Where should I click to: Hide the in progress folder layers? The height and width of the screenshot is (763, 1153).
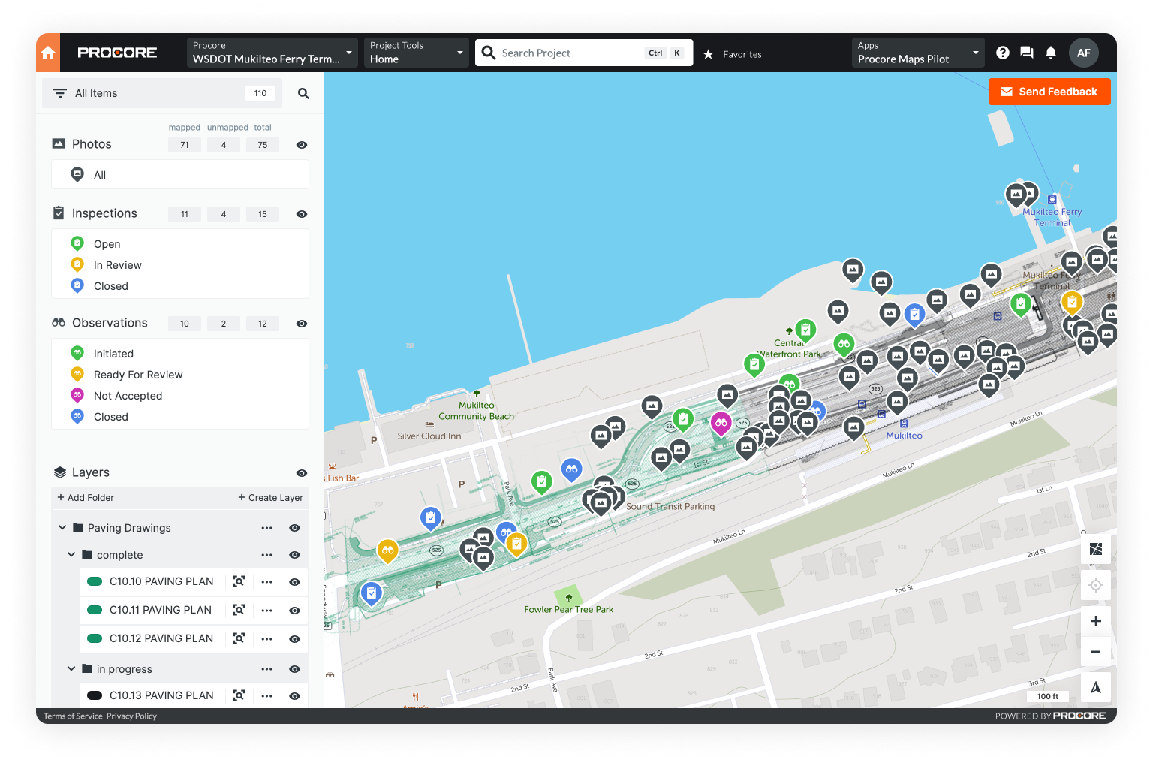(294, 669)
